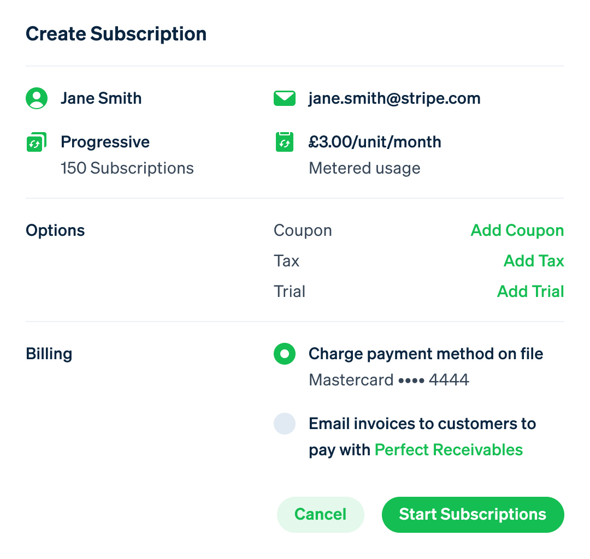Click the green envelope email icon

pyautogui.click(x=285, y=98)
